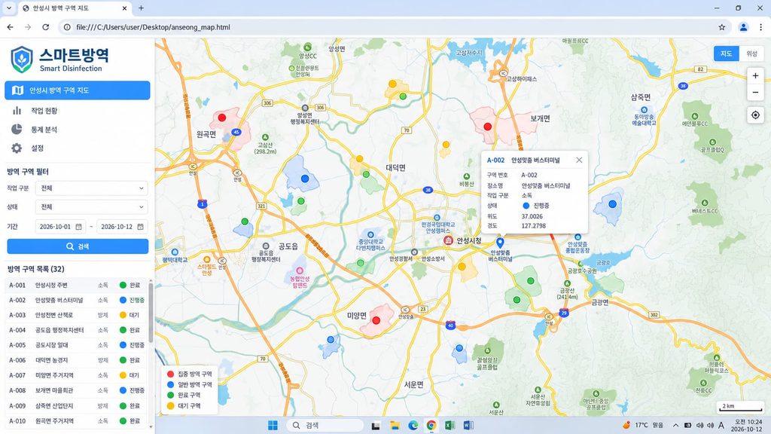Select 안성시 방역 구역 지도 menu item
Viewport: 771px width, 434px height.
coord(78,90)
